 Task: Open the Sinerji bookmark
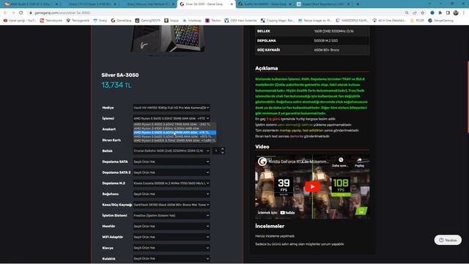tap(100, 21)
